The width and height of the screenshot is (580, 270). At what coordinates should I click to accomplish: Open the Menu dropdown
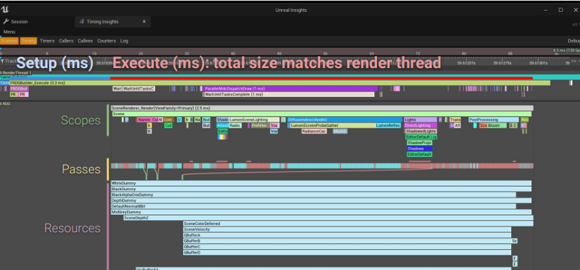pos(9,32)
